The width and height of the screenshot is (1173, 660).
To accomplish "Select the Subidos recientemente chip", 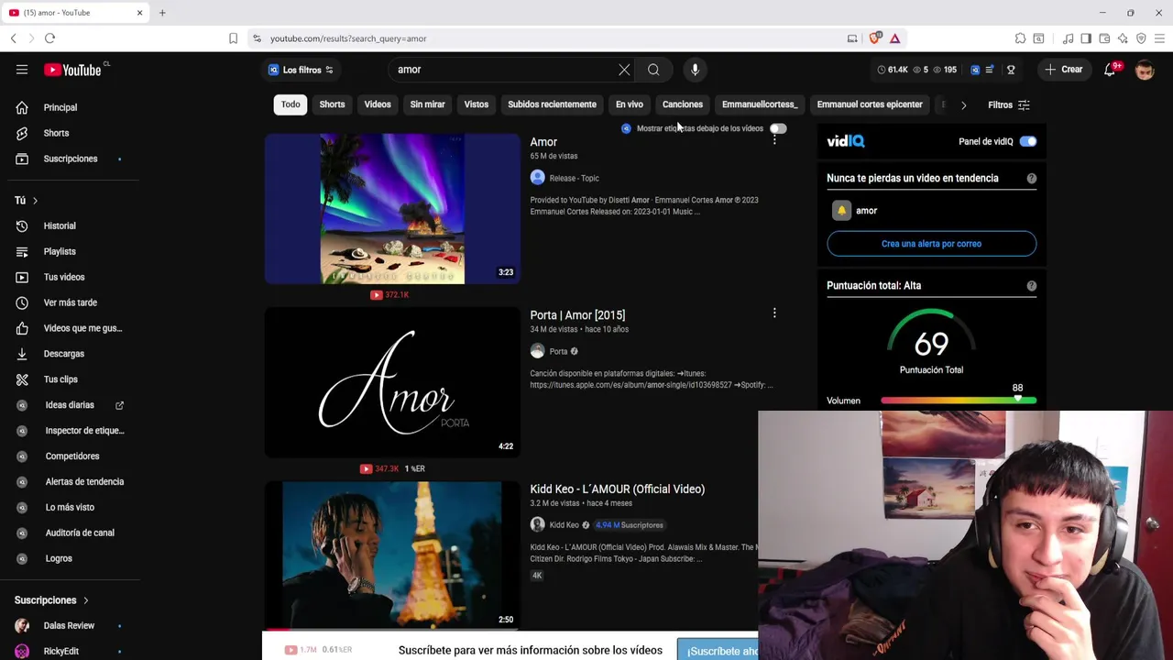I will pos(552,104).
